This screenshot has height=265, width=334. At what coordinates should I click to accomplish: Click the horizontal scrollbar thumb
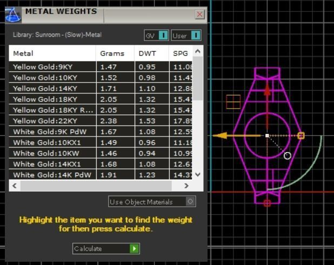(x=96, y=186)
